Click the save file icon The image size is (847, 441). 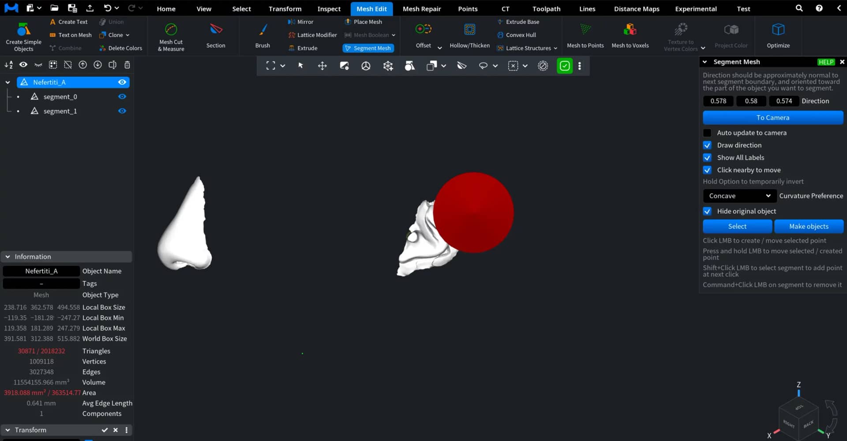tap(72, 8)
